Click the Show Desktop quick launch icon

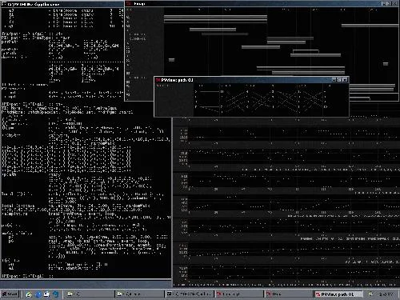(47, 294)
